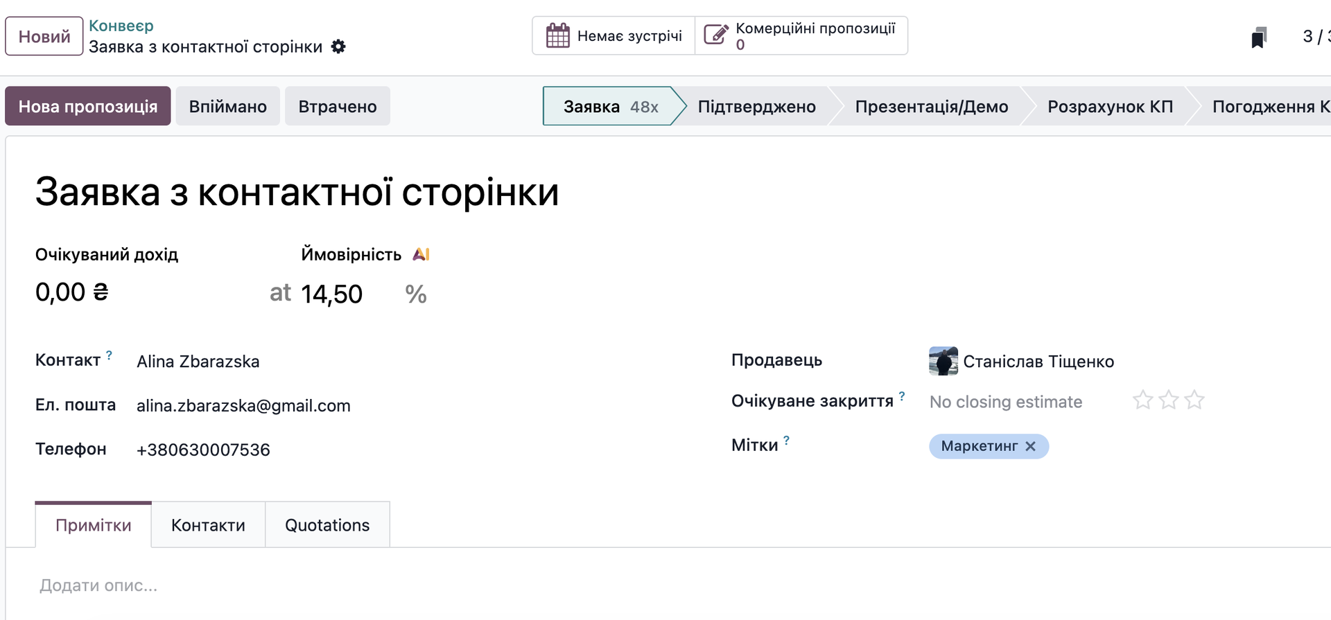Select the Підтверджено stage

[756, 106]
